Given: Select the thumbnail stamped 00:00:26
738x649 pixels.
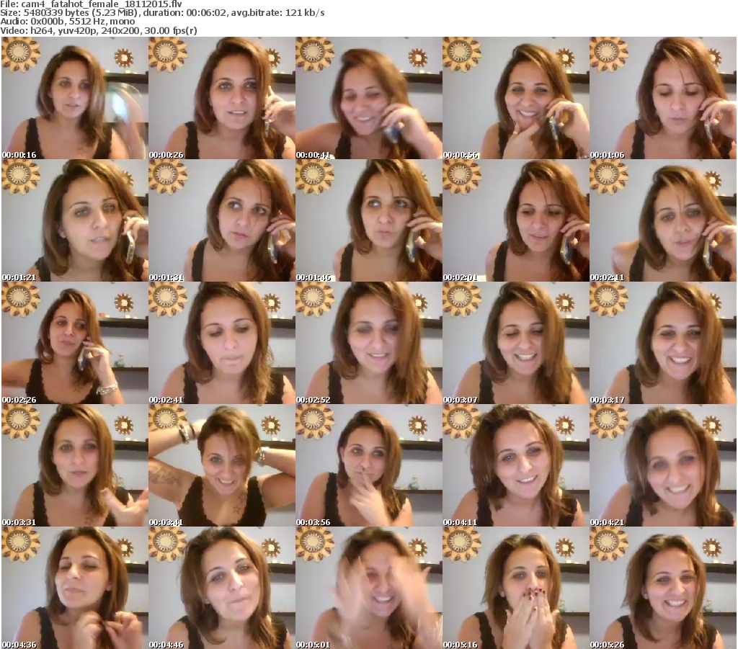Looking at the screenshot, I should [222, 98].
